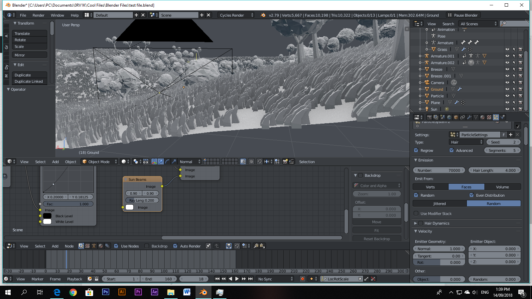Click the Black Level color swatch

coord(47,216)
